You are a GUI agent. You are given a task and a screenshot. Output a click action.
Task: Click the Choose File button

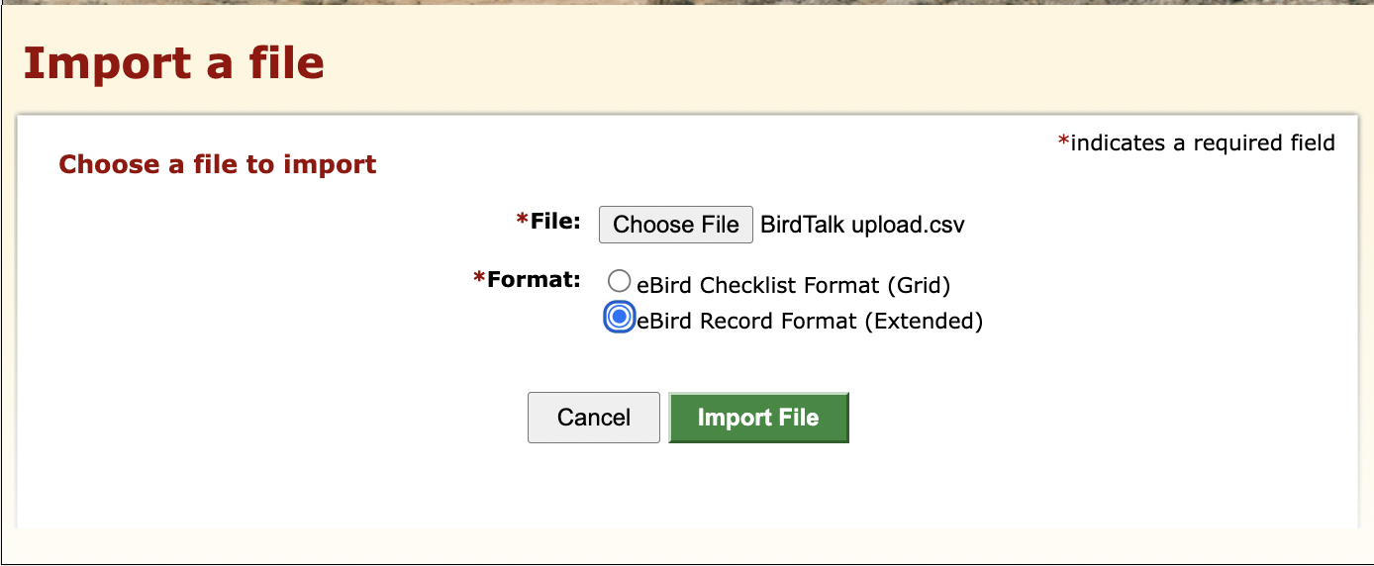point(675,225)
